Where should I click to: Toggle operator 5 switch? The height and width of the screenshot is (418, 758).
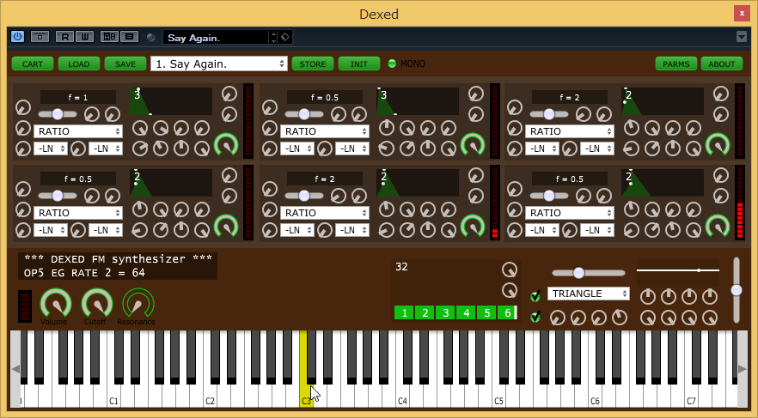tap(487, 312)
